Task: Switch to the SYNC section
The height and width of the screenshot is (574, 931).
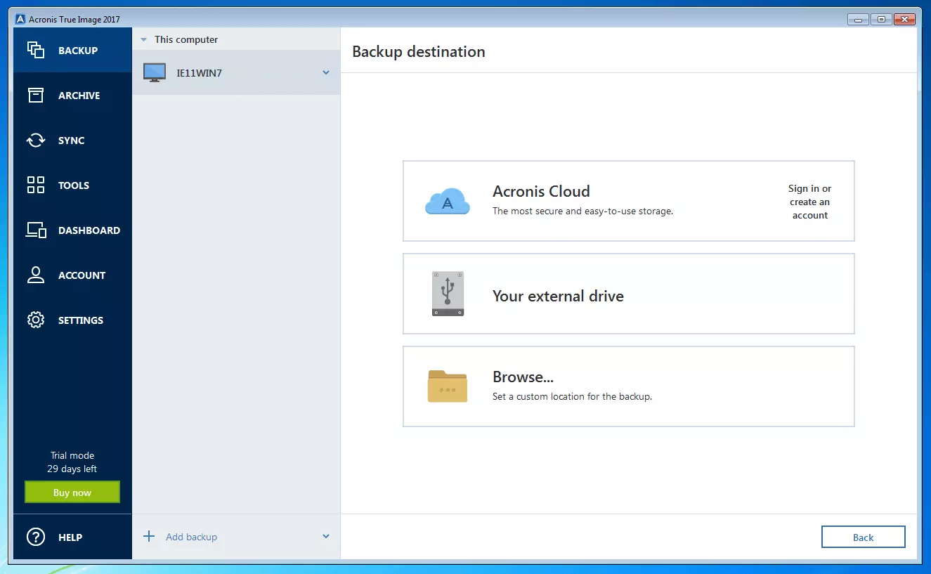Action: pyautogui.click(x=72, y=141)
